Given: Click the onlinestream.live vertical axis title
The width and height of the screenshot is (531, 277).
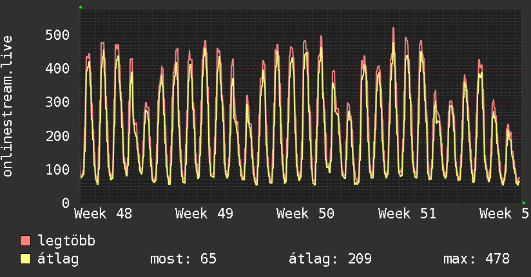Looking at the screenshot, I should point(8,106).
